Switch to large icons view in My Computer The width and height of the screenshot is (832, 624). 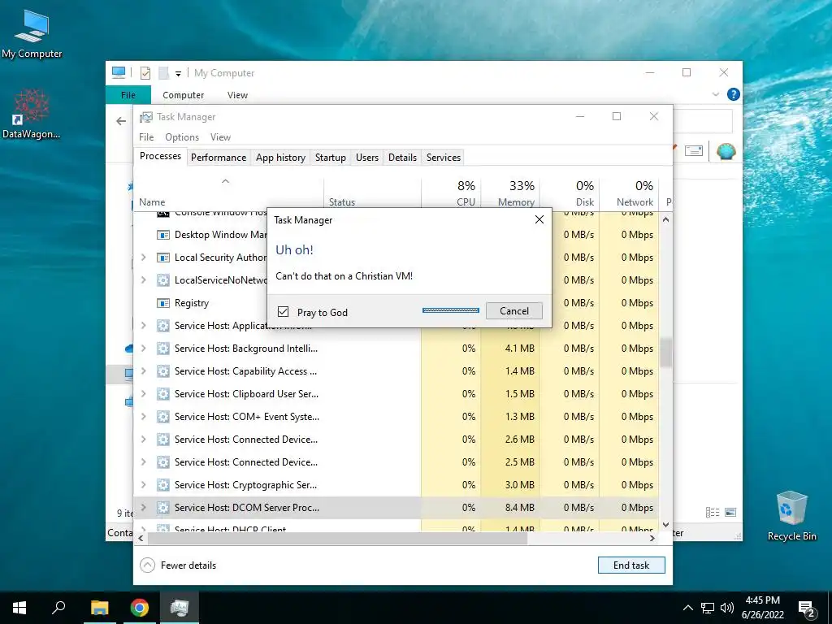(x=730, y=512)
